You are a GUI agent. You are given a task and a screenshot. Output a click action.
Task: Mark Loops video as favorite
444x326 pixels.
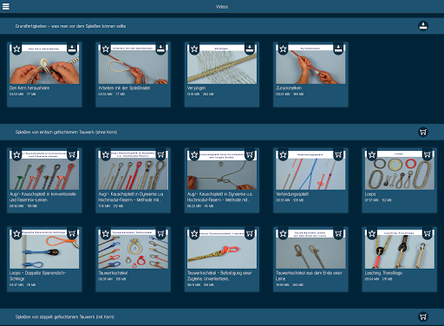click(372, 155)
